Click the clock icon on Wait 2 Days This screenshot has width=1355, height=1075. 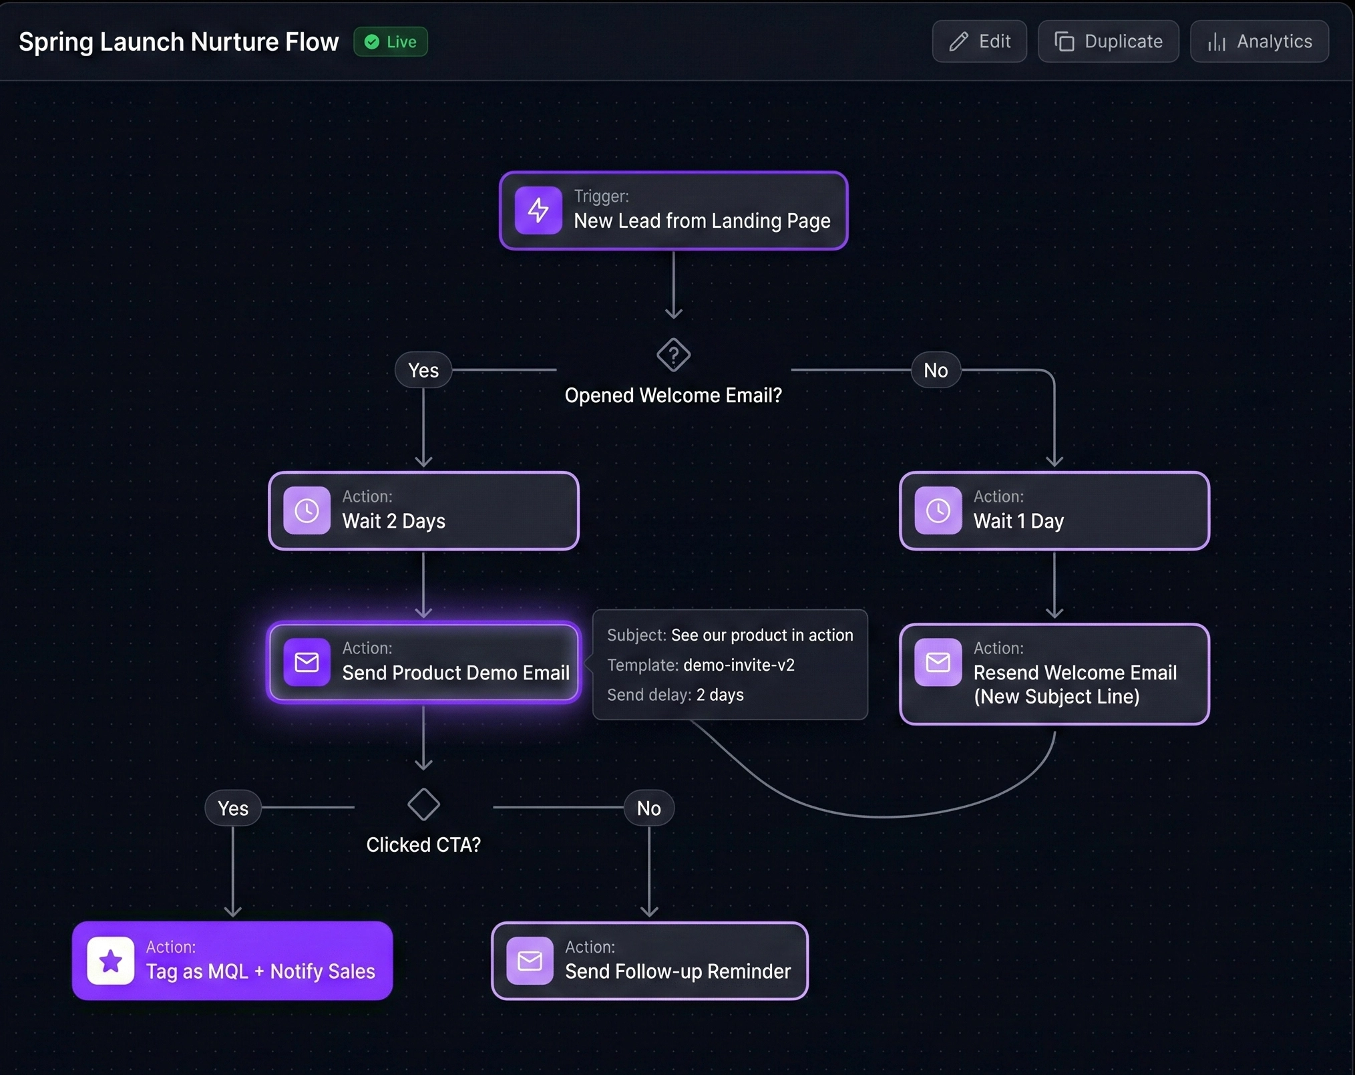coord(307,511)
